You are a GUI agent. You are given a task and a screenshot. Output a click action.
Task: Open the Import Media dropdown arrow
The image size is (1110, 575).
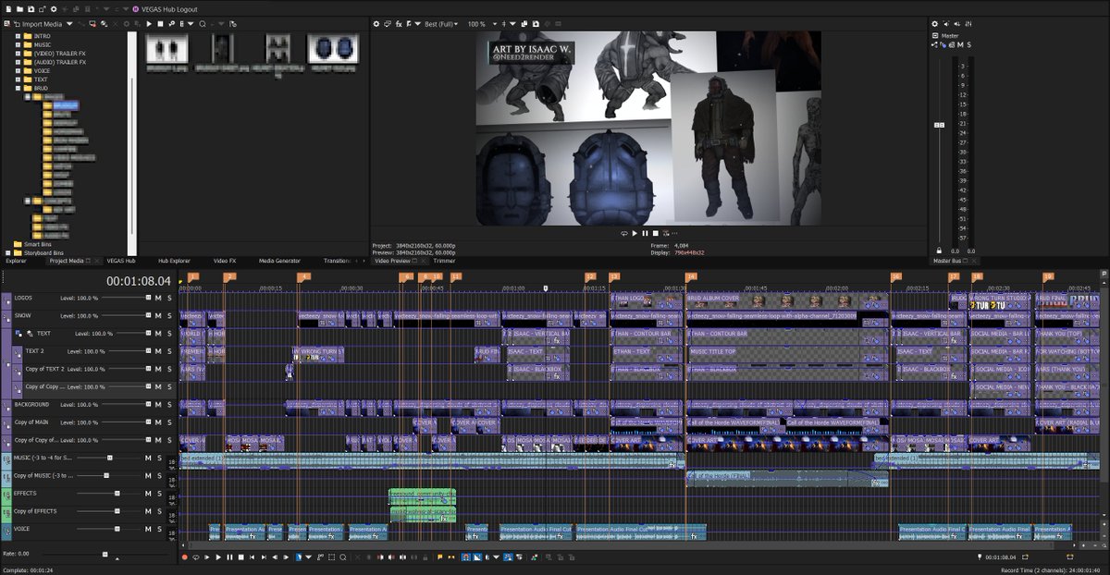pos(69,24)
